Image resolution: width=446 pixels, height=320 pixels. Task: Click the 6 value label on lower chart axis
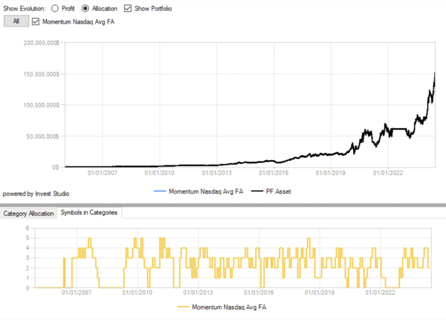pos(27,228)
